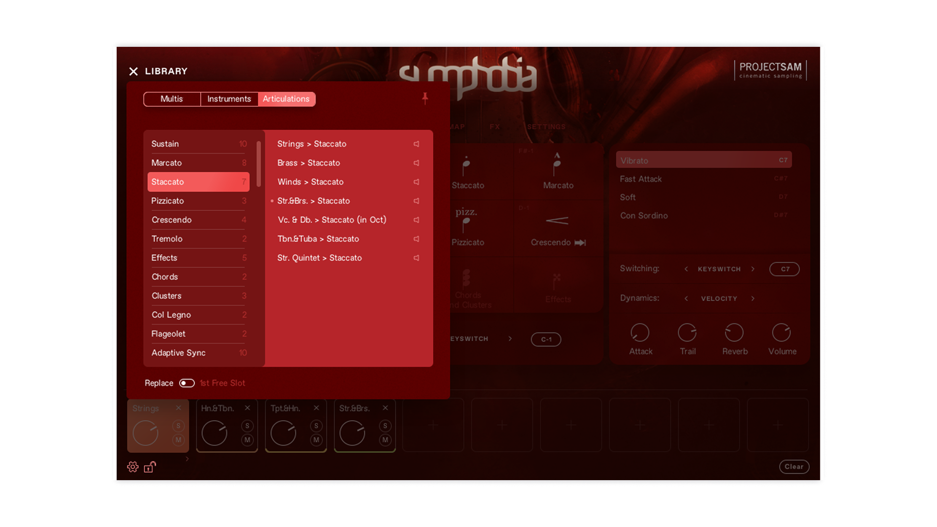Mute the Tpt.&Hn. slot
The height and width of the screenshot is (527, 937).
[316, 440]
